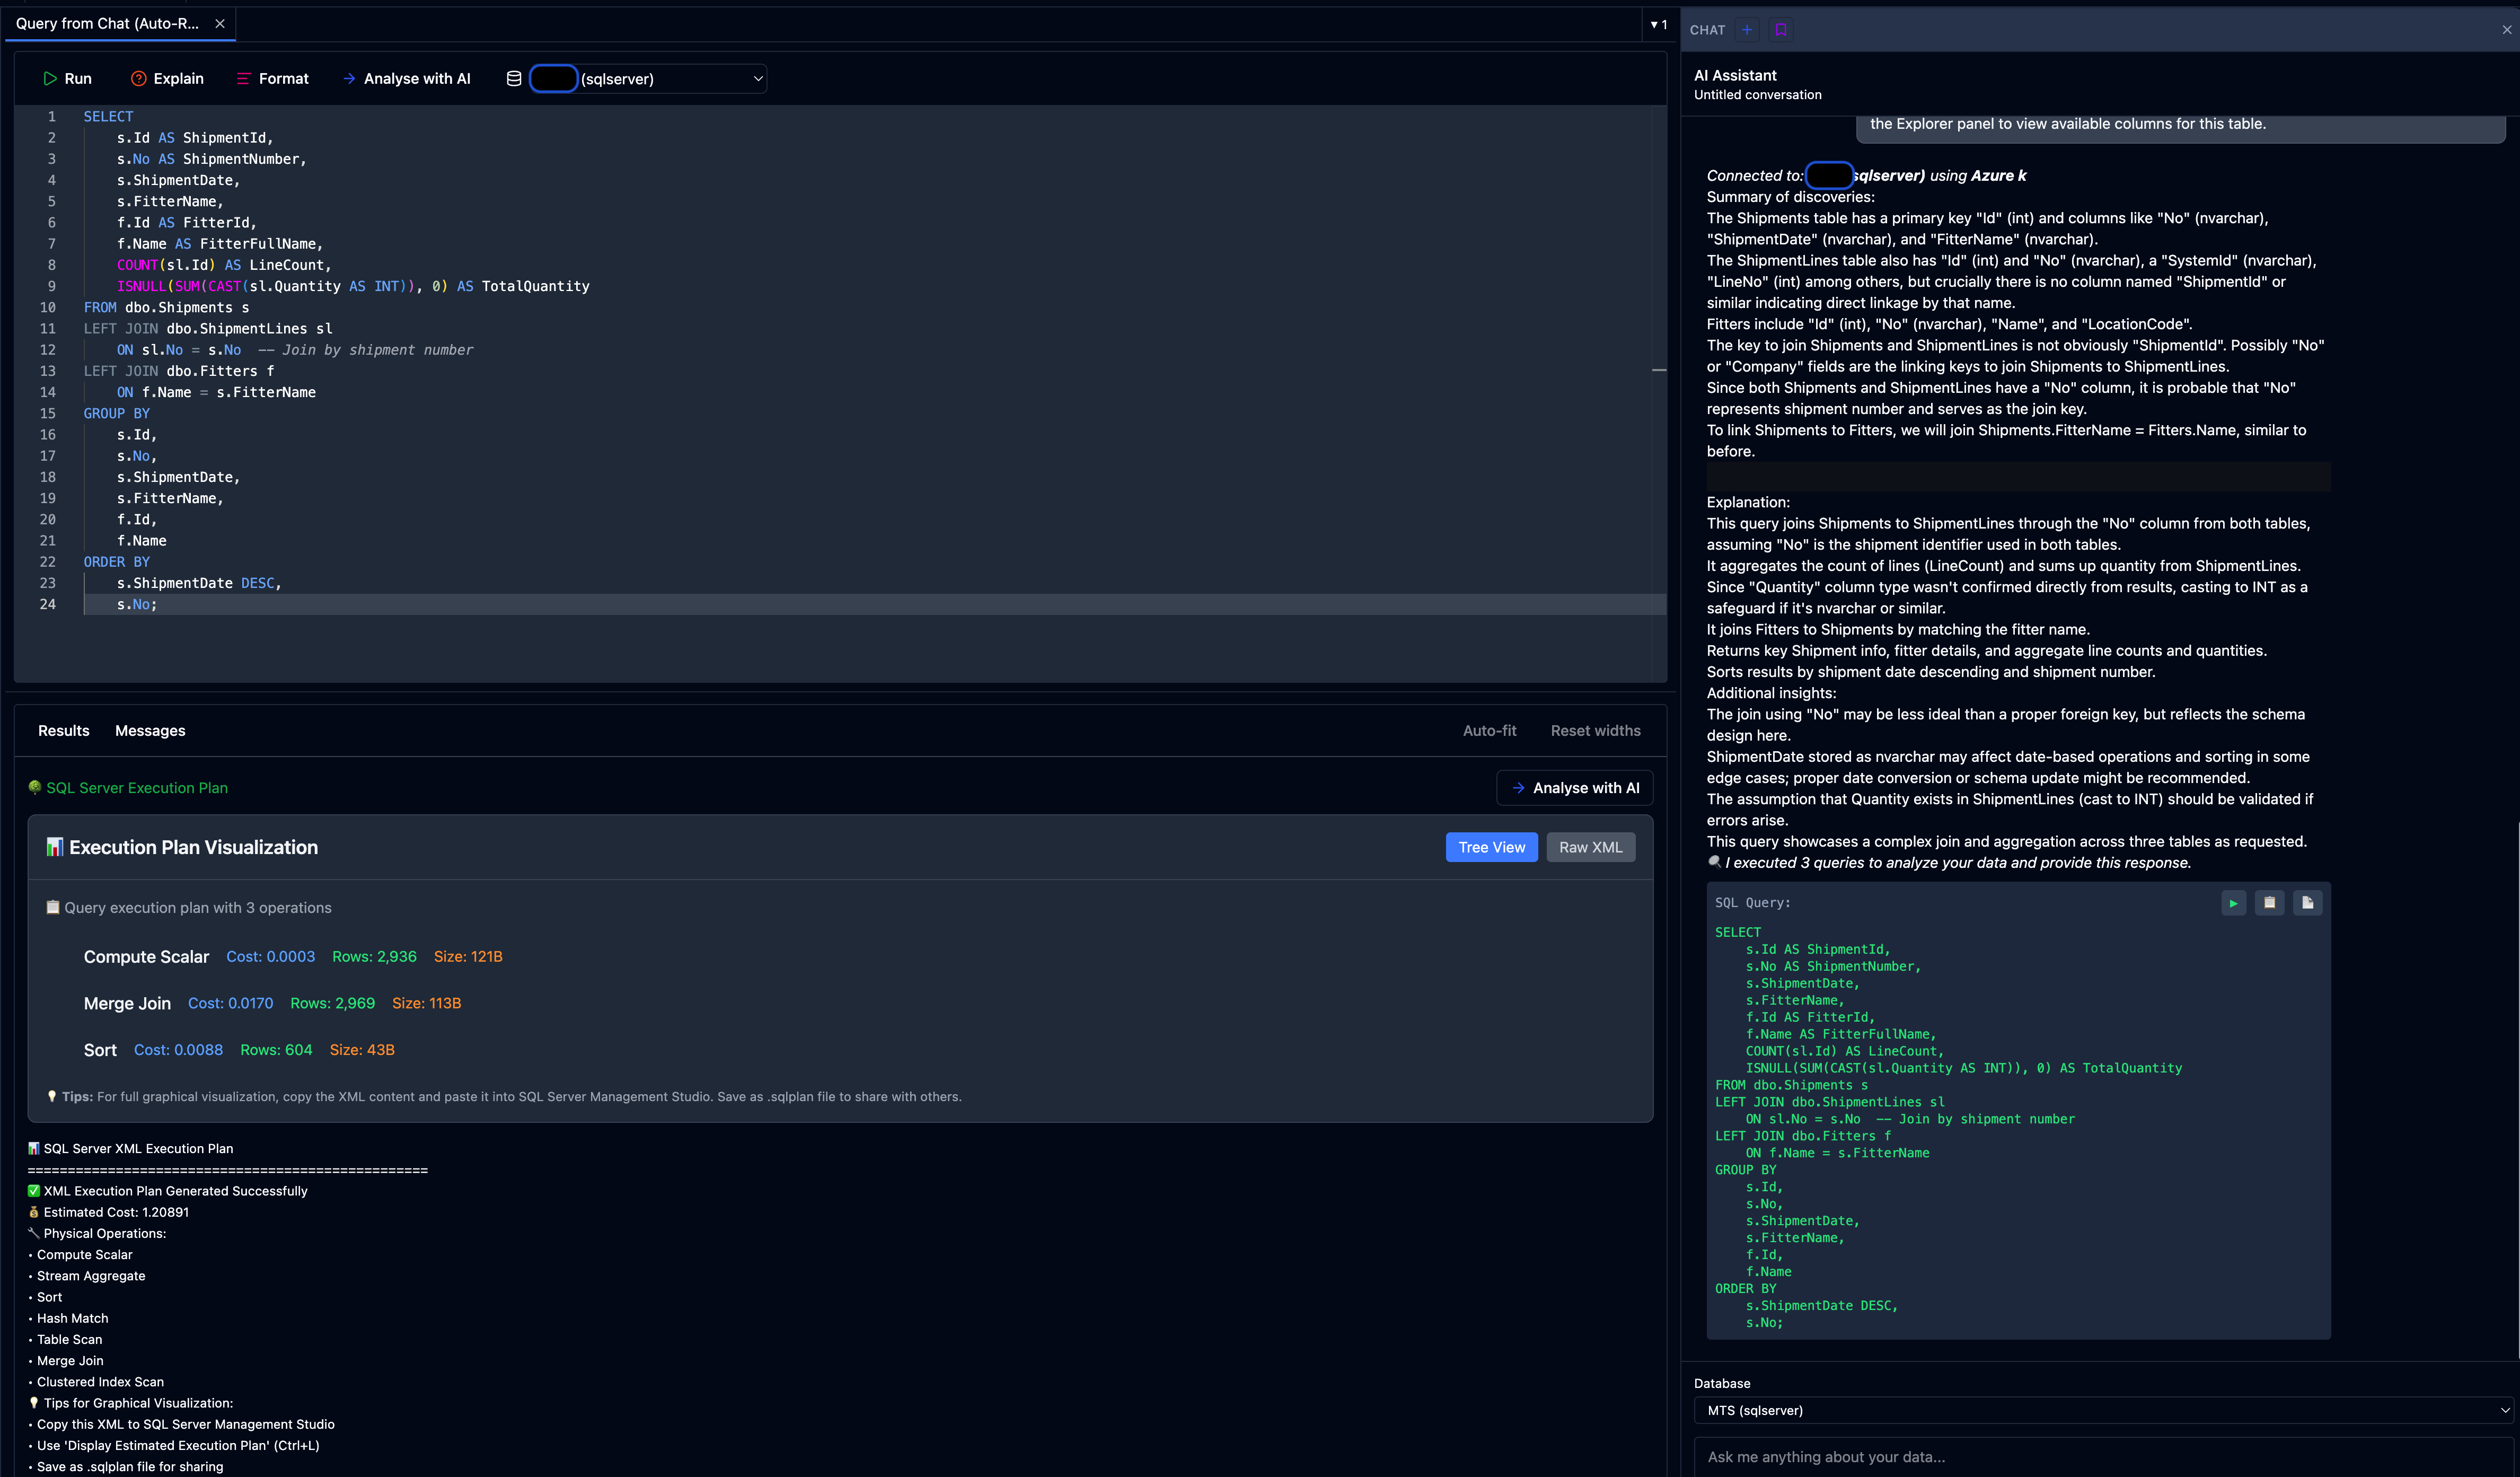Click the Run query button
Screen dimensions: 2520x1477
[67, 78]
